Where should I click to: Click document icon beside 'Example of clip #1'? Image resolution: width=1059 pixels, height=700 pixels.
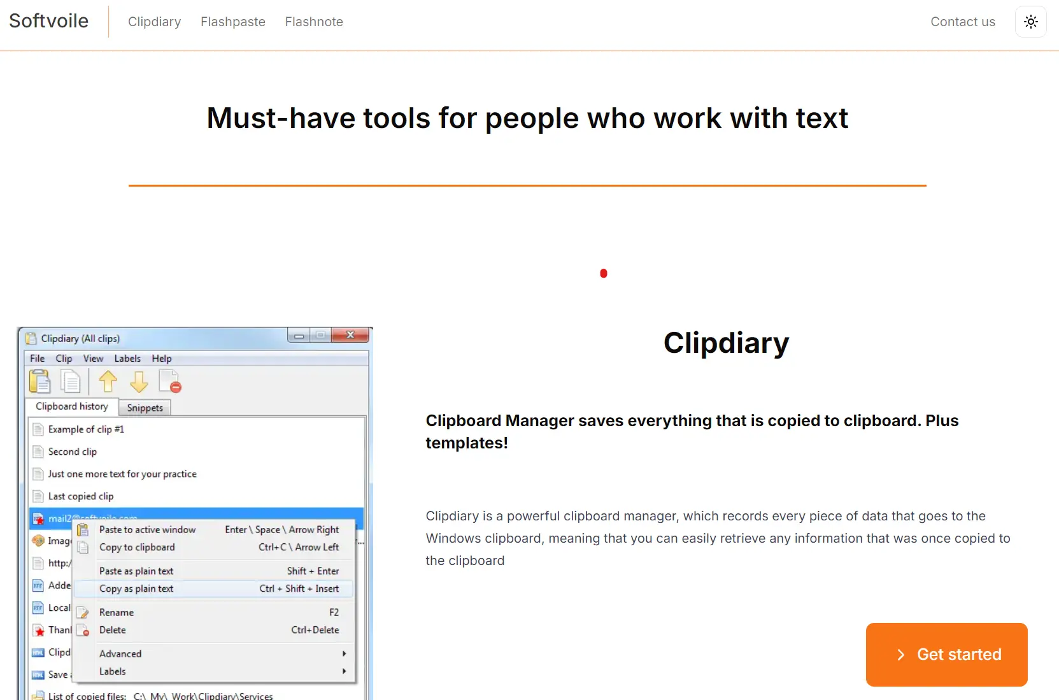38,429
